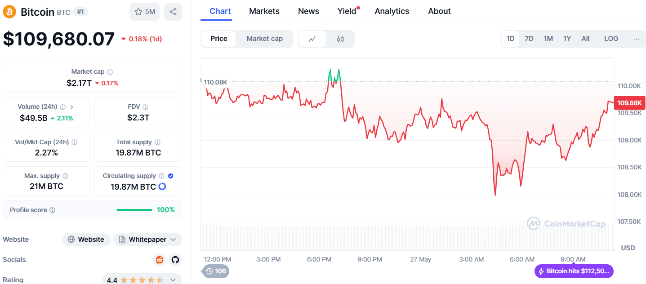
Task: Select the Price chart toggle
Action: [x=219, y=39]
